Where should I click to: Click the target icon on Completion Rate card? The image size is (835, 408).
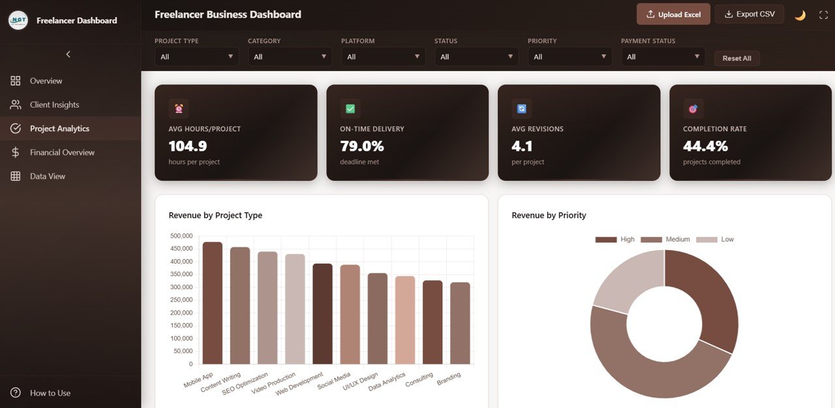coord(692,108)
